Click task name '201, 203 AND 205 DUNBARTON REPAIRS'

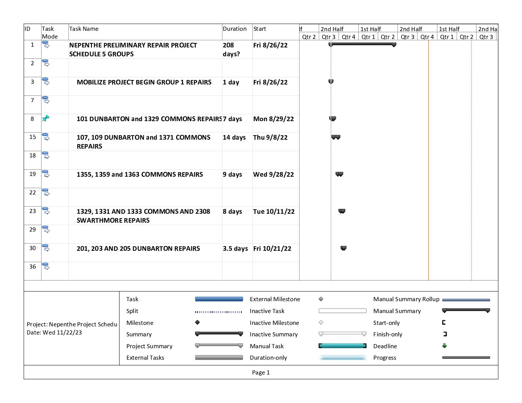click(138, 249)
